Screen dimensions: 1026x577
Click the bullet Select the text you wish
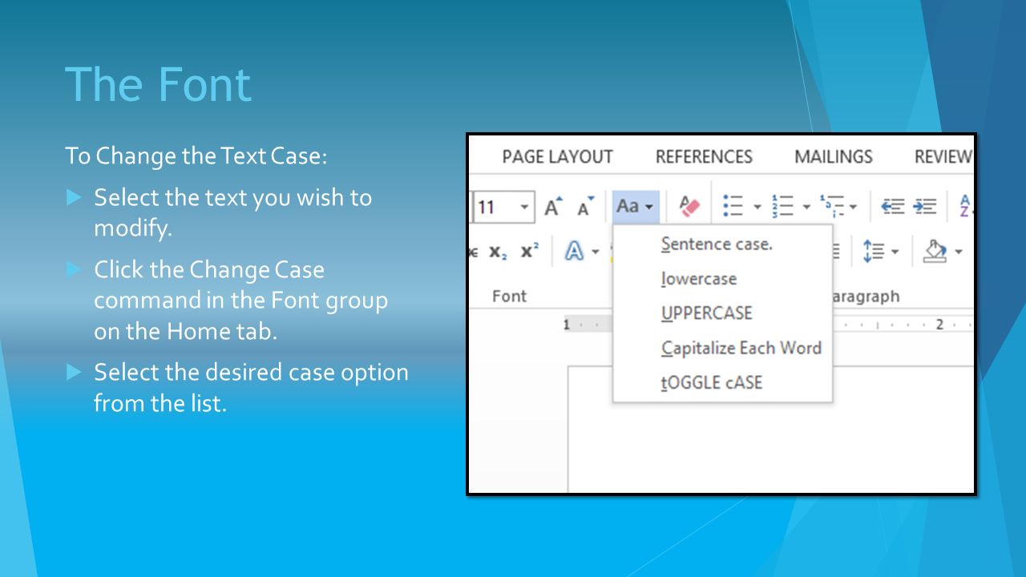click(x=232, y=212)
